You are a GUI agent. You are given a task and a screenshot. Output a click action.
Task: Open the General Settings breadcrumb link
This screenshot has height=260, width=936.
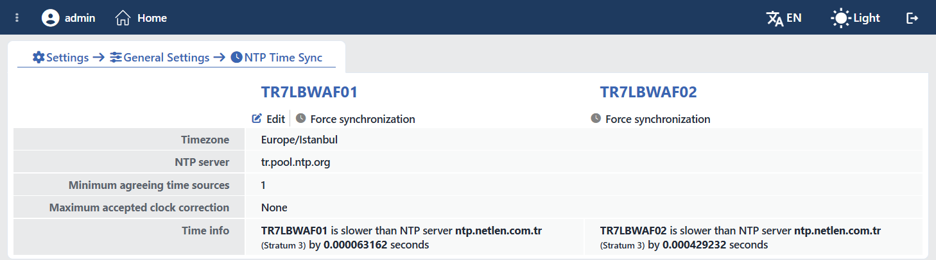[x=166, y=57]
